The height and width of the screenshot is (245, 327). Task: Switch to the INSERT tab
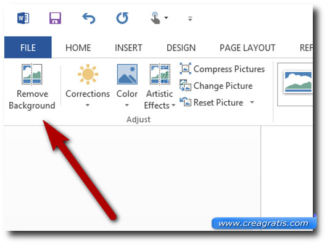click(128, 48)
